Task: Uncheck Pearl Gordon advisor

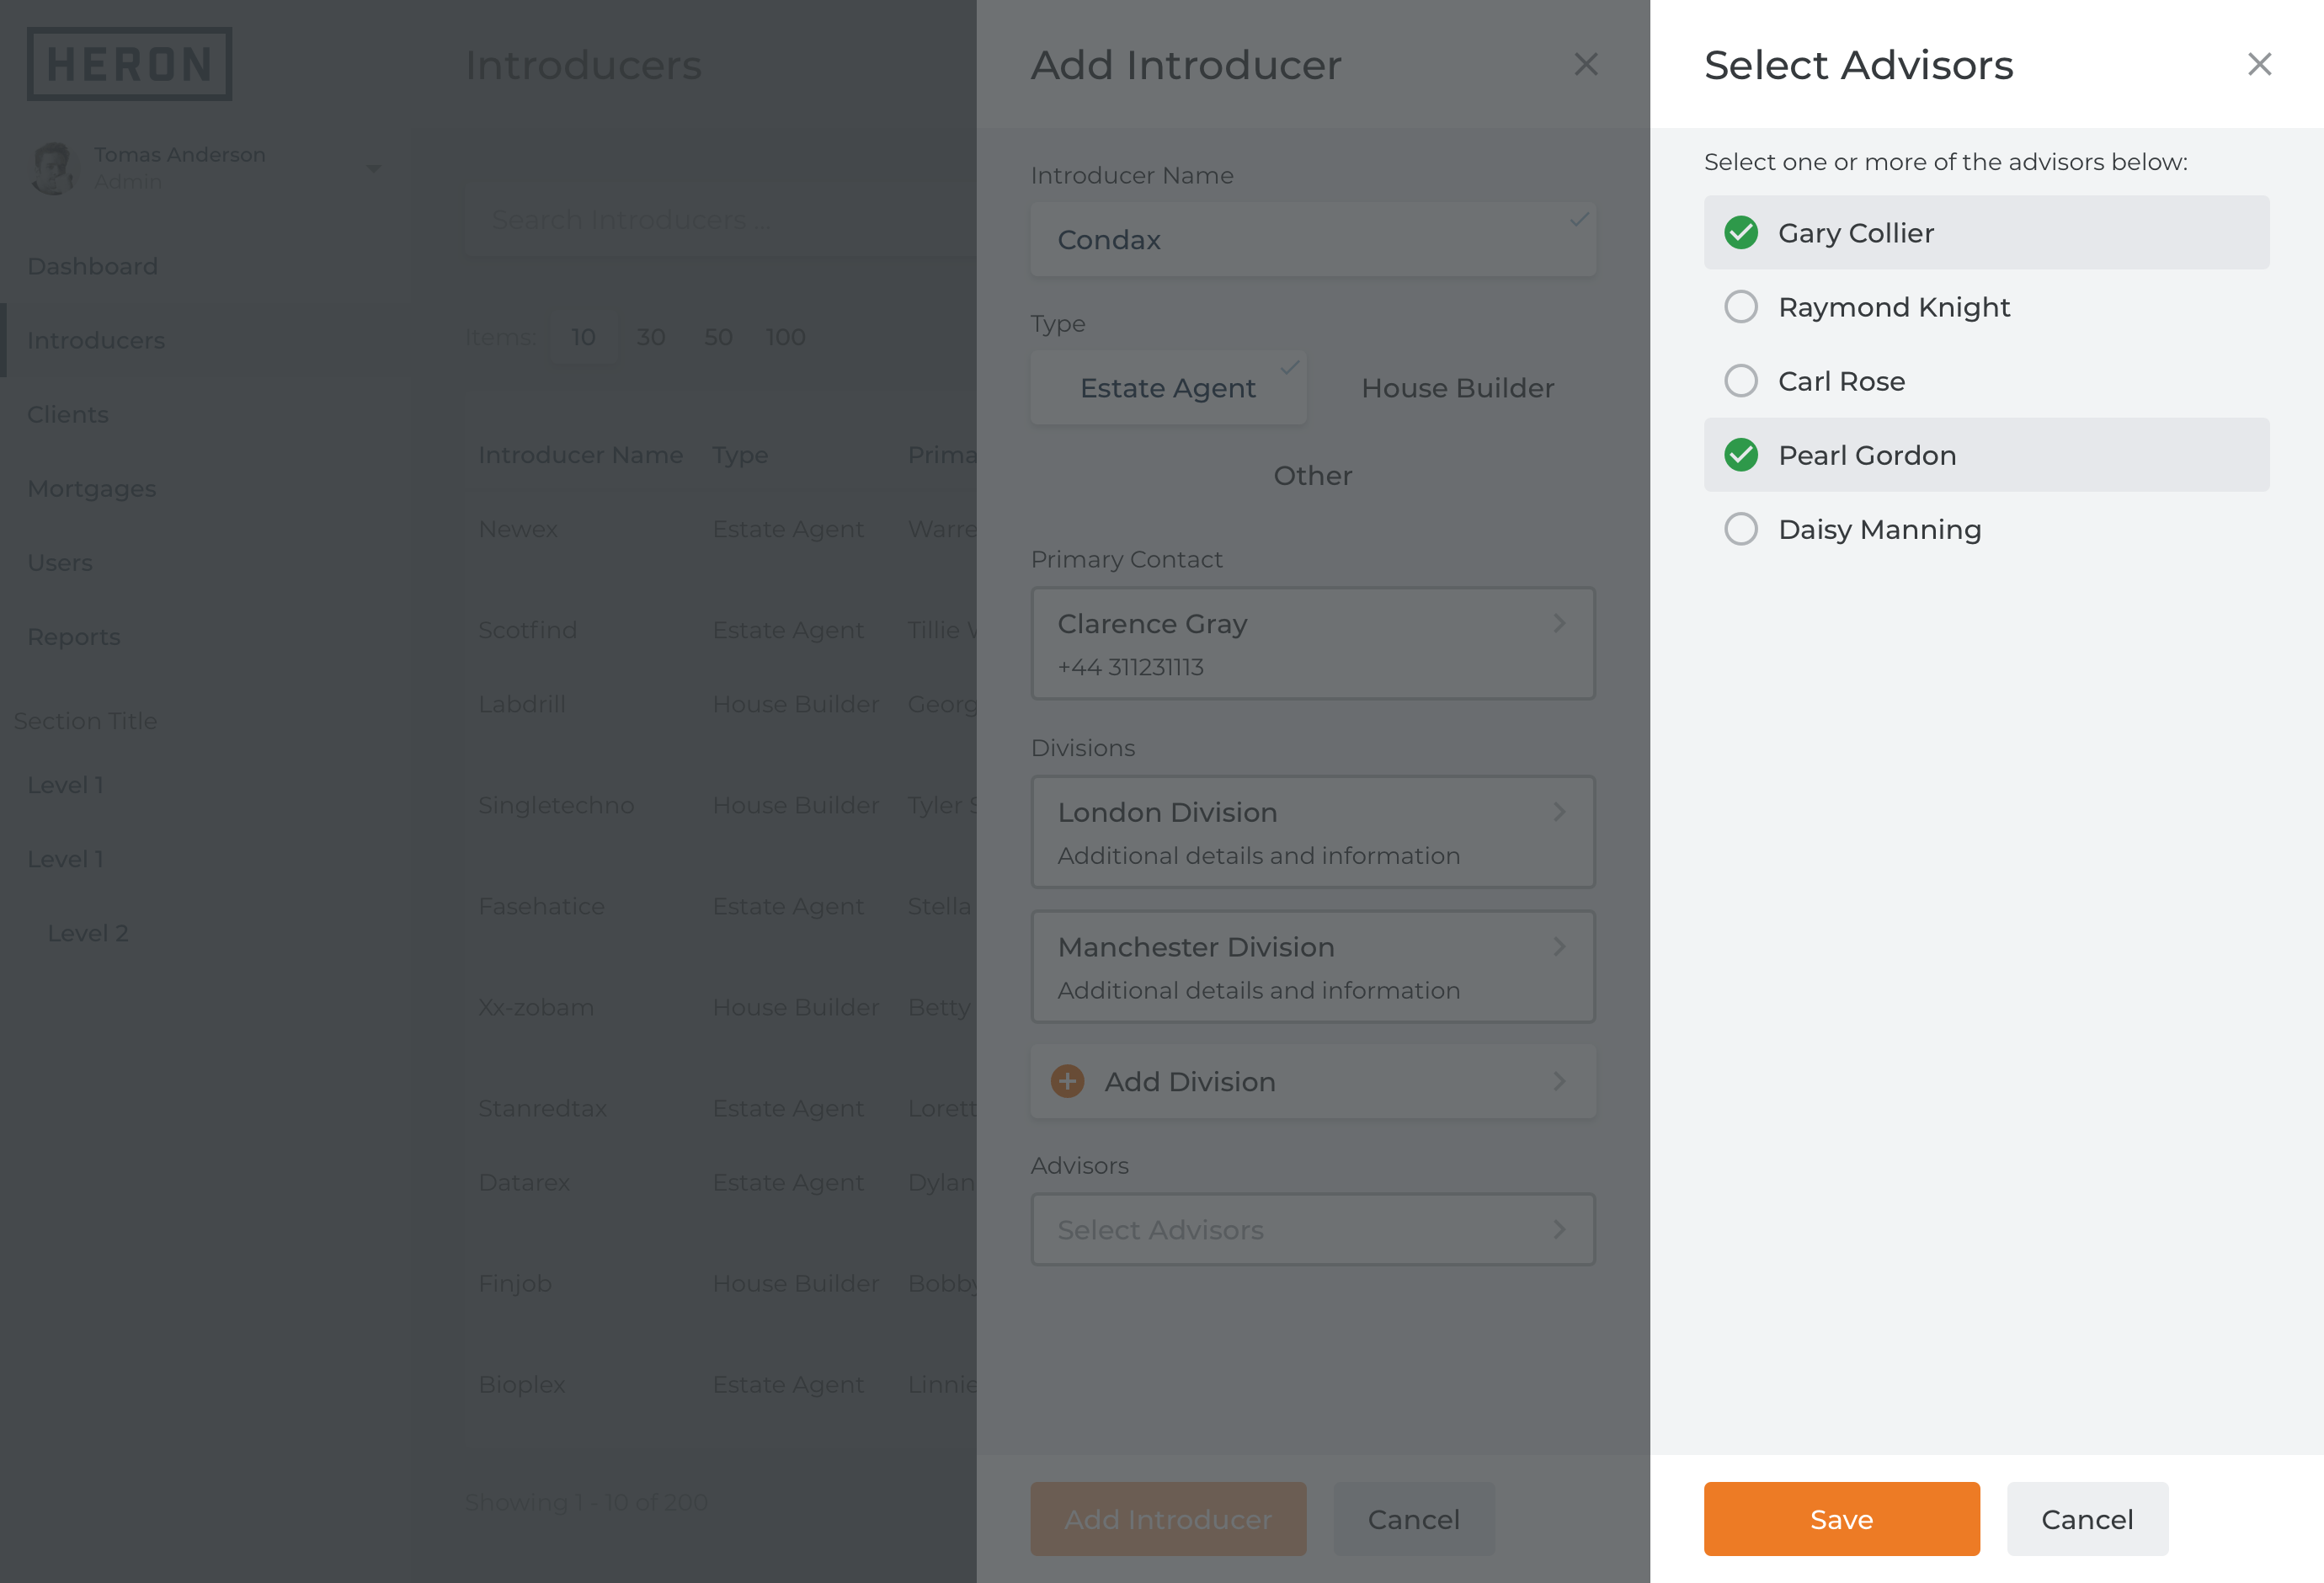Action: tap(1986, 454)
